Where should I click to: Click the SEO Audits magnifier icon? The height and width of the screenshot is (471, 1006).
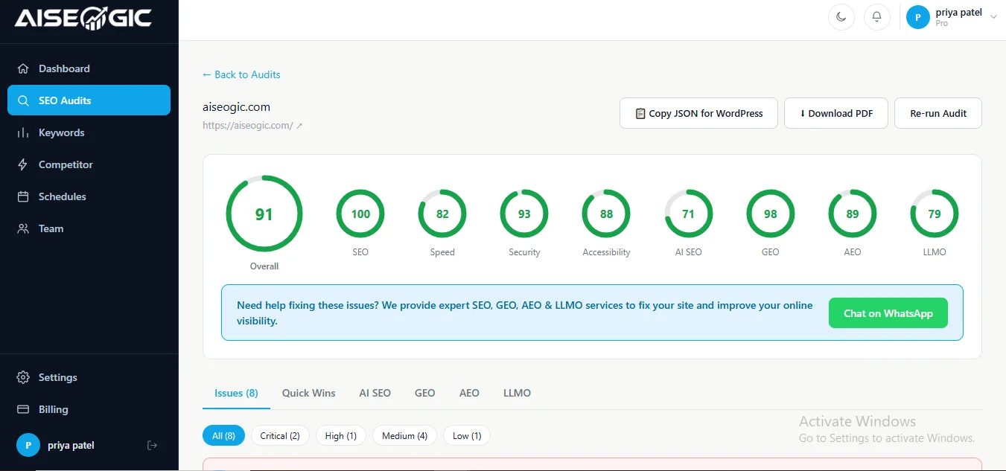tap(23, 100)
